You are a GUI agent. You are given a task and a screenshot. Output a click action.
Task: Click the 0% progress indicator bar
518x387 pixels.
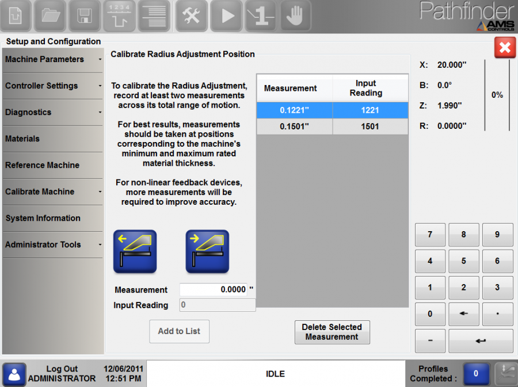point(497,95)
